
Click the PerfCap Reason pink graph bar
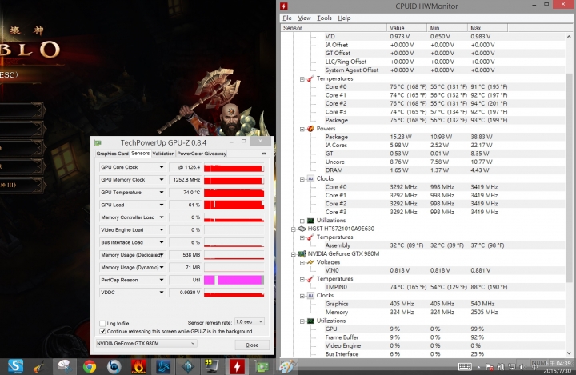pyautogui.click(x=234, y=280)
